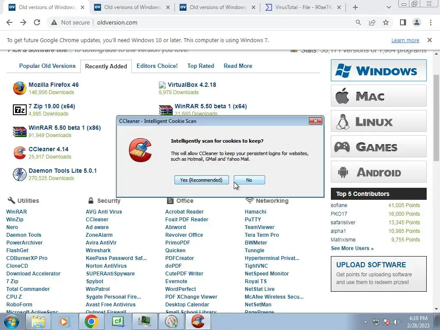
Task: Open the Total Commander link
Action: coord(28,289)
